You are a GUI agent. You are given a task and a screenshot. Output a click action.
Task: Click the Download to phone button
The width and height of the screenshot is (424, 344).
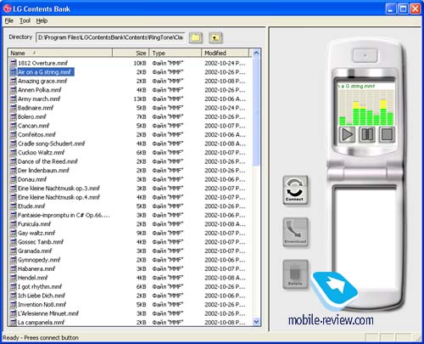295,232
